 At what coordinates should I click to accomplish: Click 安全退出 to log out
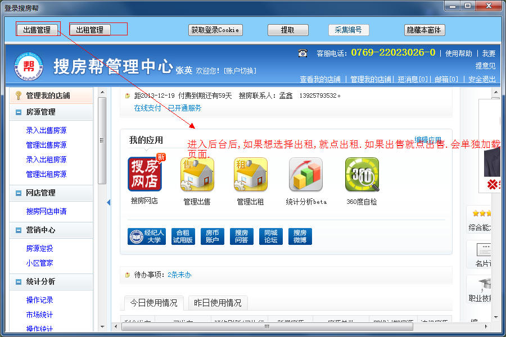[482, 79]
